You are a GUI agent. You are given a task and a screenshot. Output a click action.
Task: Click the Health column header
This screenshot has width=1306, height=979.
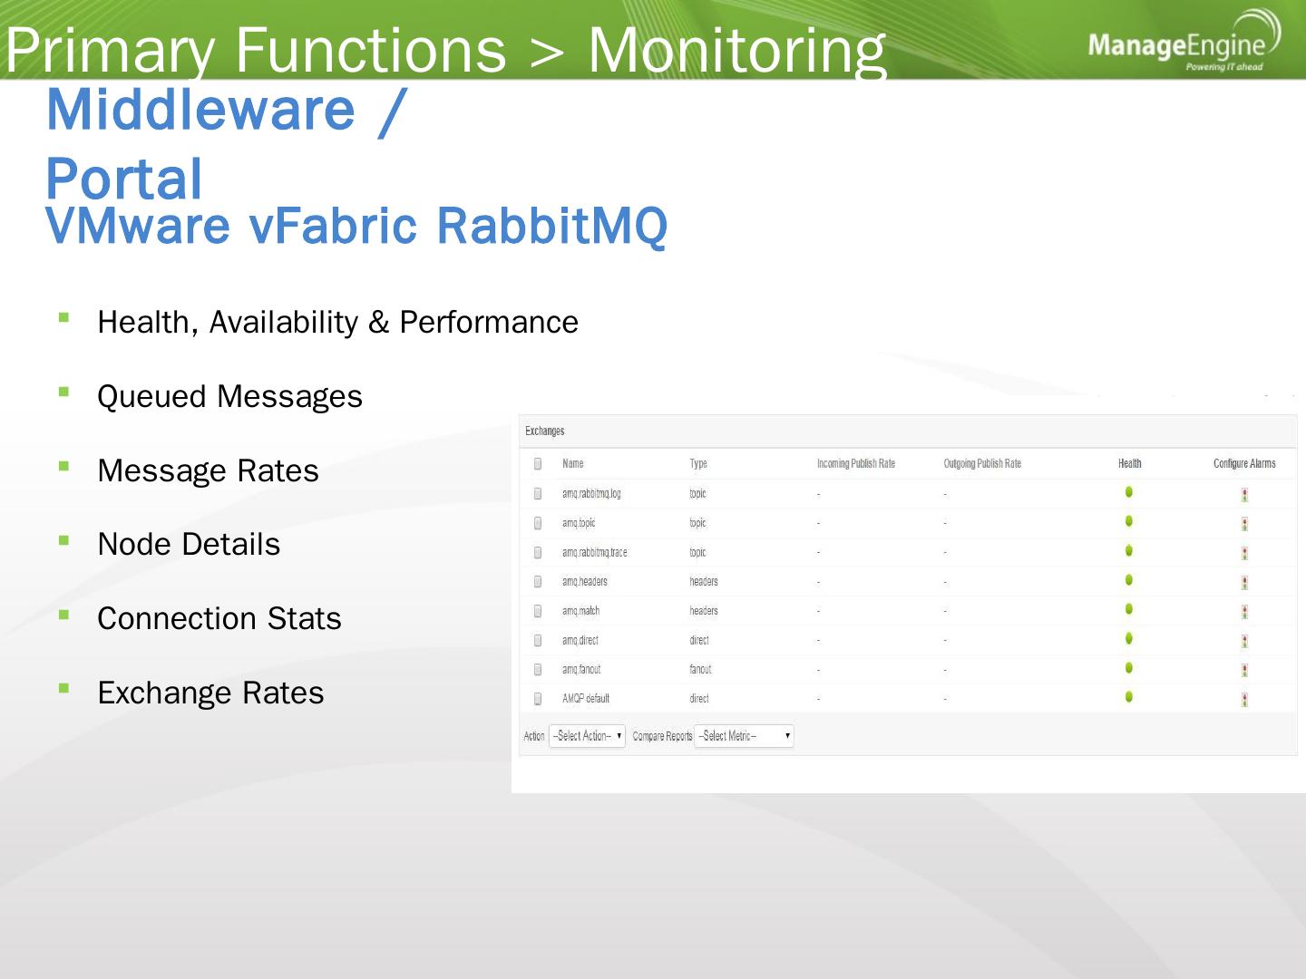tap(1129, 464)
